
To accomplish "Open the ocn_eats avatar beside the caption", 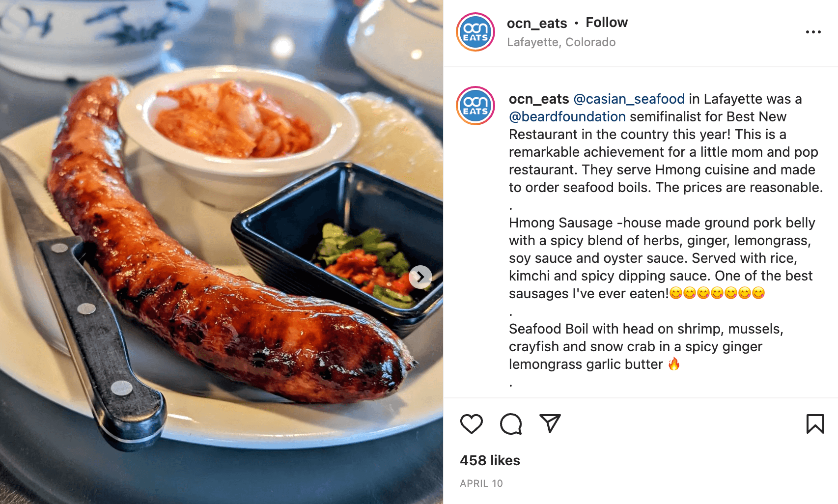I will point(475,106).
